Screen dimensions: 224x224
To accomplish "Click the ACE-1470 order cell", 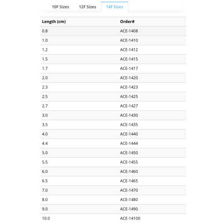I will pos(129,190).
